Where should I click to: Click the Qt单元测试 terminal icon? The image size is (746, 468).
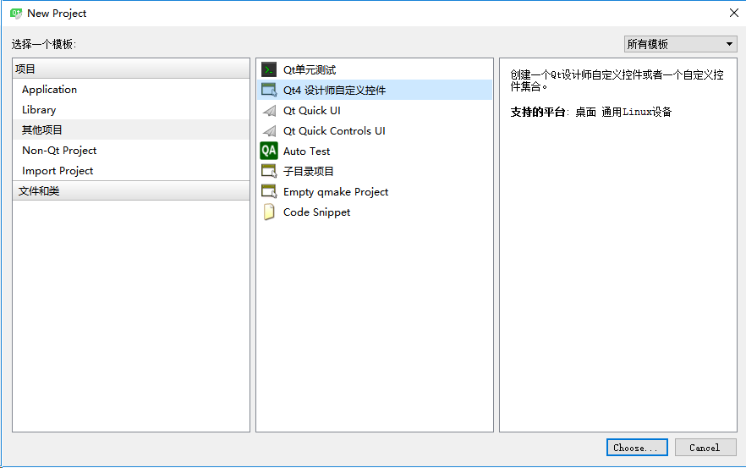(x=269, y=69)
